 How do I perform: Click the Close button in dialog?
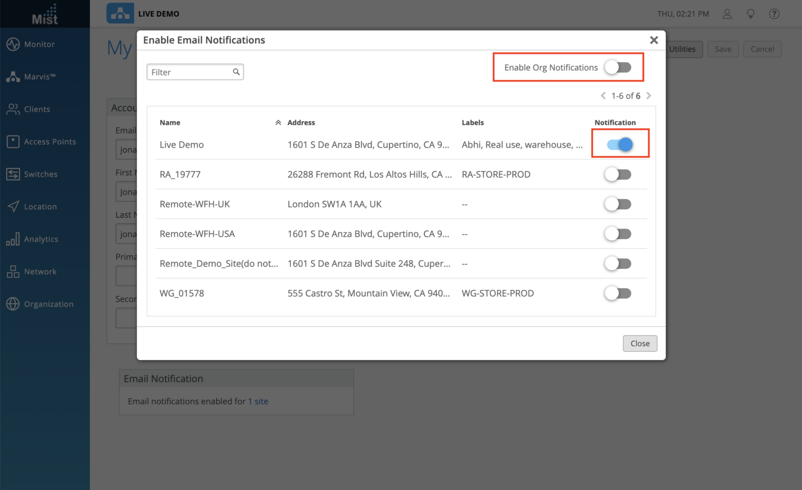[x=640, y=343]
